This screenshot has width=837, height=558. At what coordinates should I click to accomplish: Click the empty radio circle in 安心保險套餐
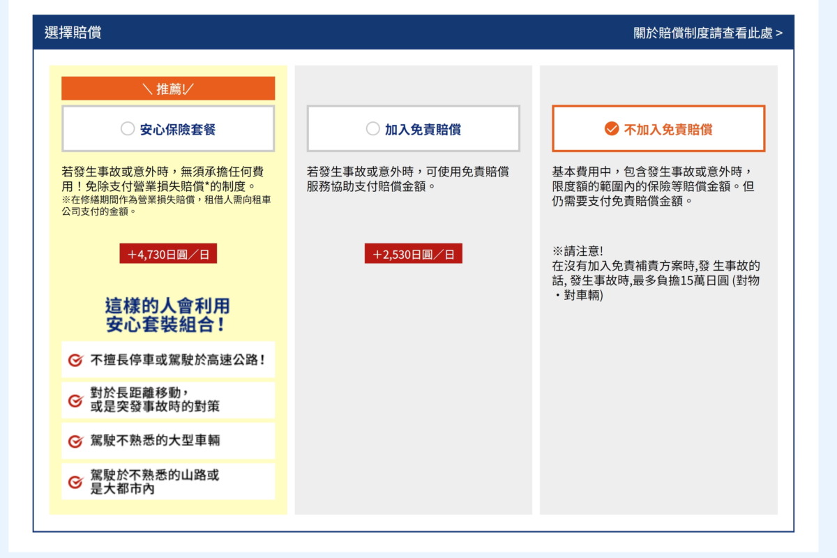tap(128, 129)
